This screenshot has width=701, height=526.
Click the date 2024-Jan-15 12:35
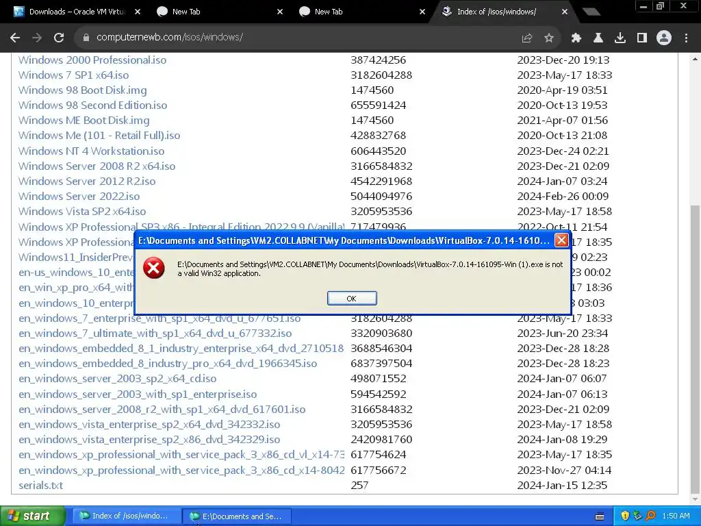click(562, 486)
